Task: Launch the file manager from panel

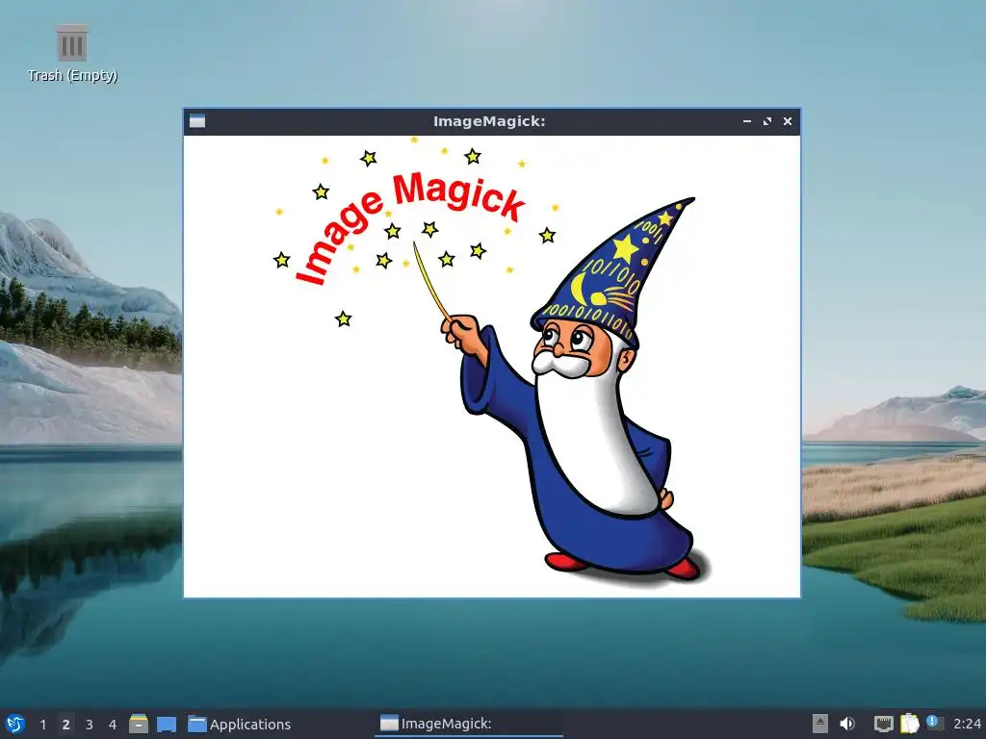Action: 139,724
